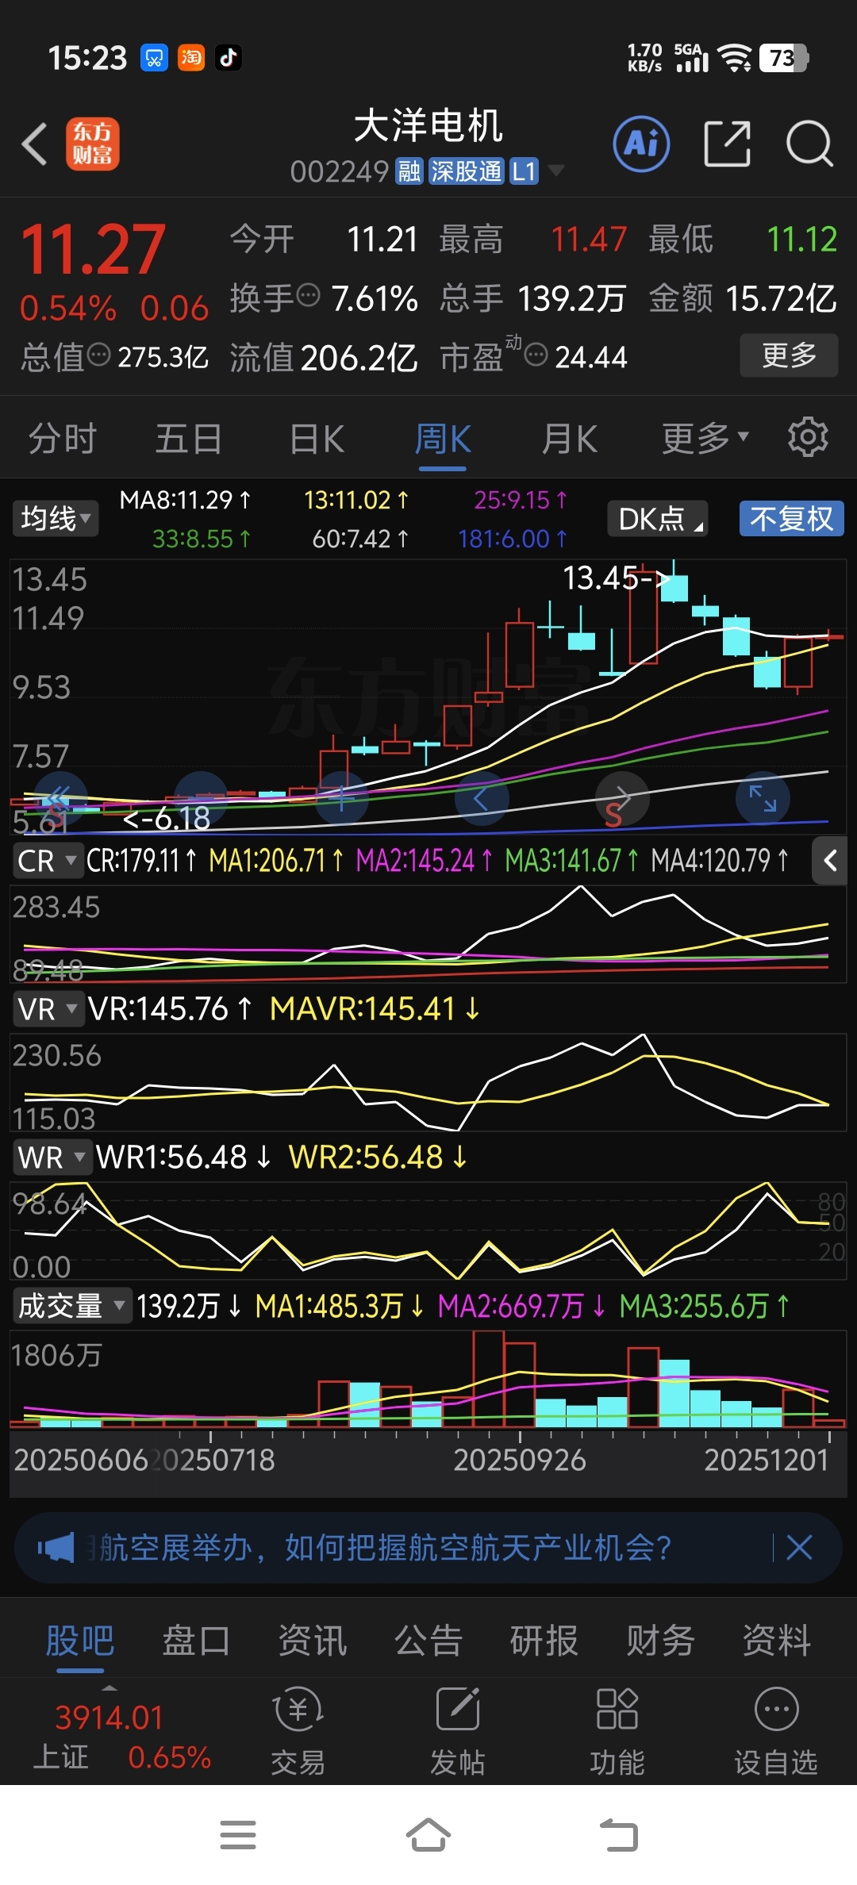Viewport: 857px width, 1885px height.
Task: Tap the tallest red volume bar
Action: (x=488, y=1379)
